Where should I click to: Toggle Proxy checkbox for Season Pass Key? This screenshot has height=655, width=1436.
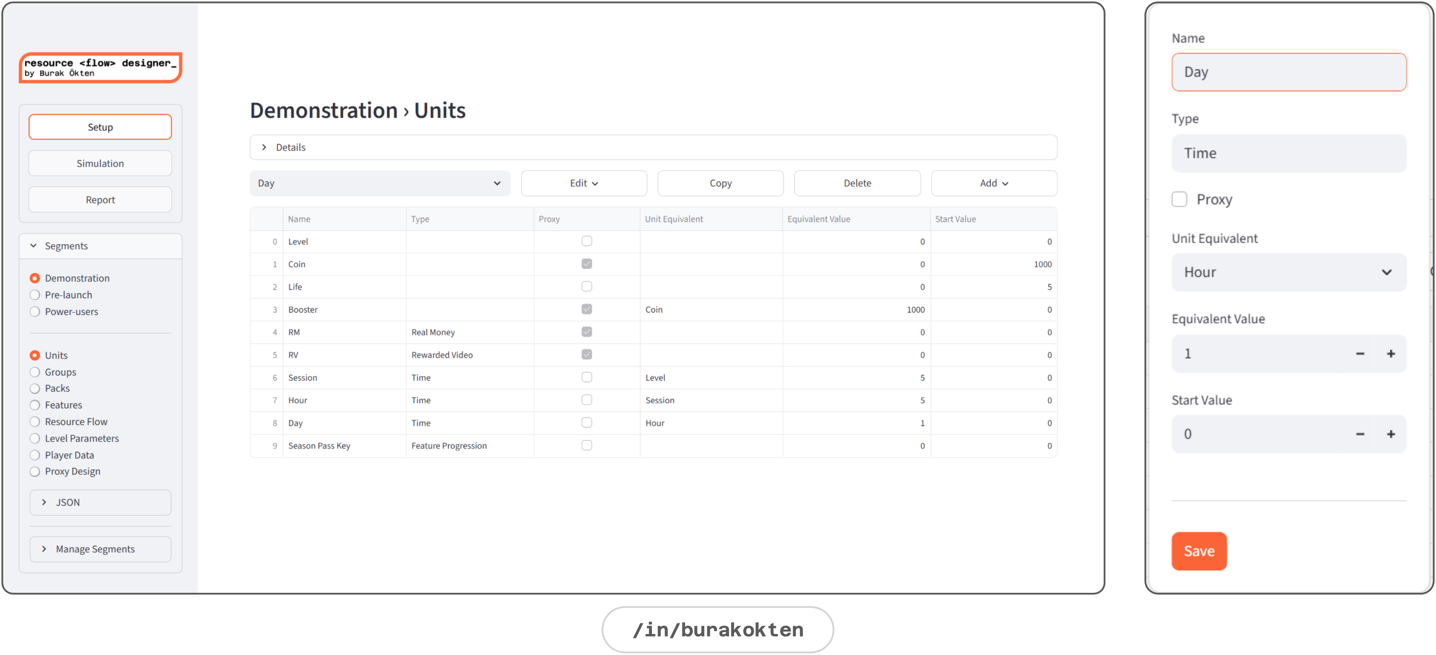pyautogui.click(x=586, y=445)
